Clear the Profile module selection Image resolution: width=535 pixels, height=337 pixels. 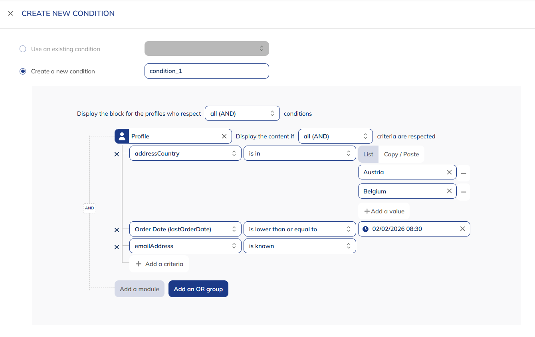click(x=224, y=136)
